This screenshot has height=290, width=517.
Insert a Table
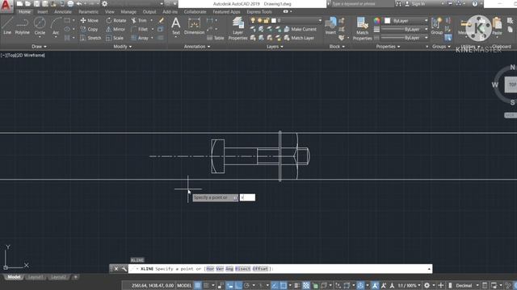click(x=216, y=38)
